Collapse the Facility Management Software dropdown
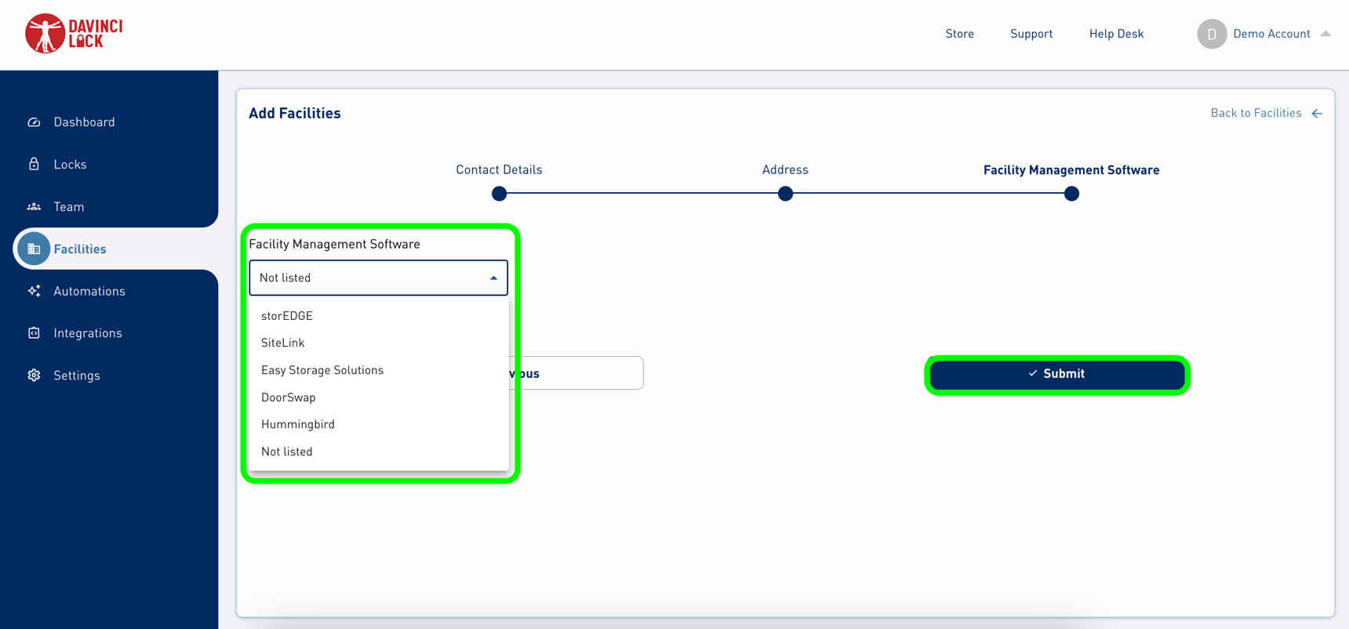Screen dimensions: 1349x629 pyautogui.click(x=493, y=278)
